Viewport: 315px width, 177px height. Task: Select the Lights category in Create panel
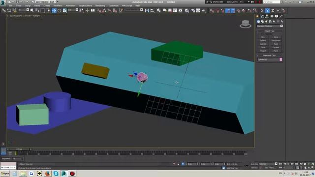266,22
